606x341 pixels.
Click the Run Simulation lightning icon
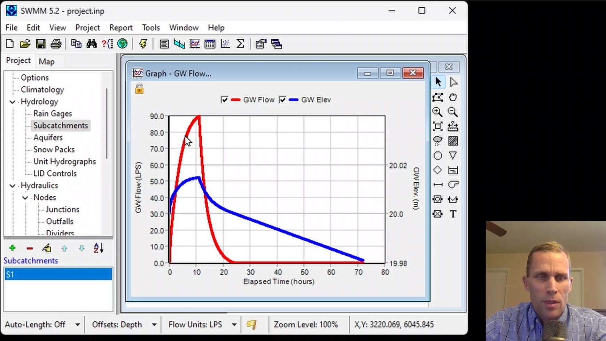coord(143,44)
